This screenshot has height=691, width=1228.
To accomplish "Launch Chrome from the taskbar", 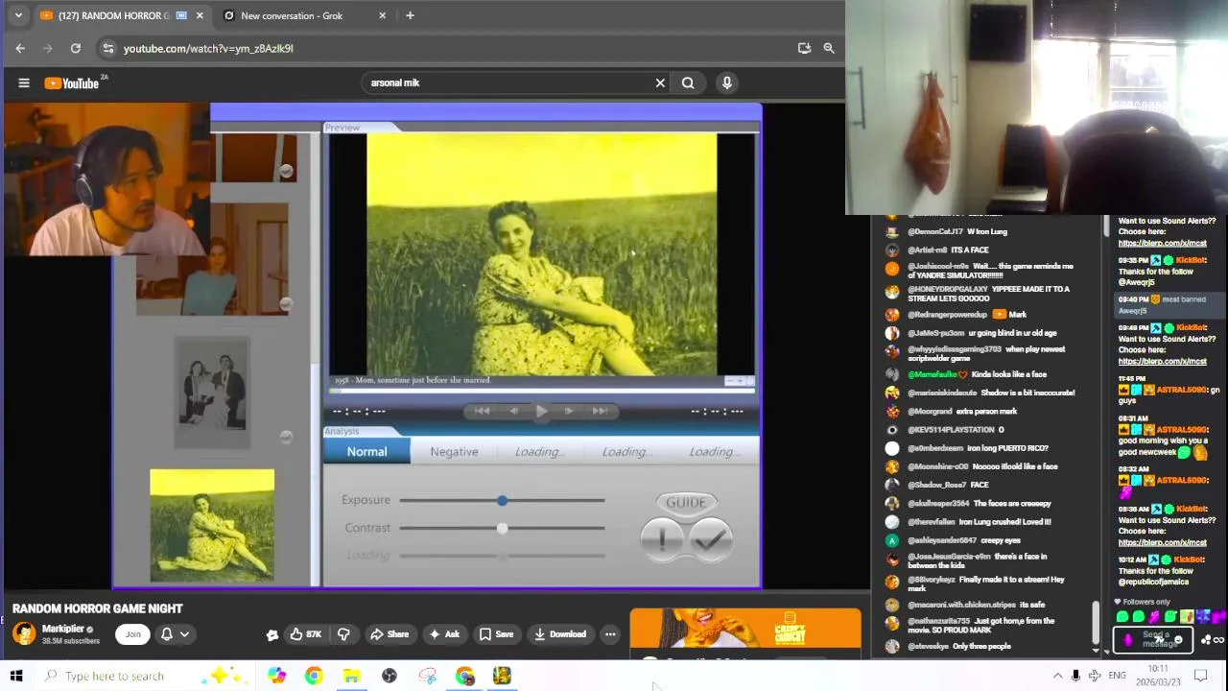I will click(314, 676).
